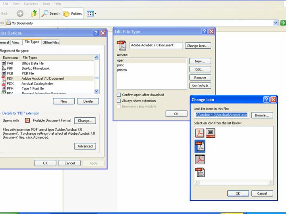
Task: Switch to the View tab in Folder Options
Action: pos(15,42)
